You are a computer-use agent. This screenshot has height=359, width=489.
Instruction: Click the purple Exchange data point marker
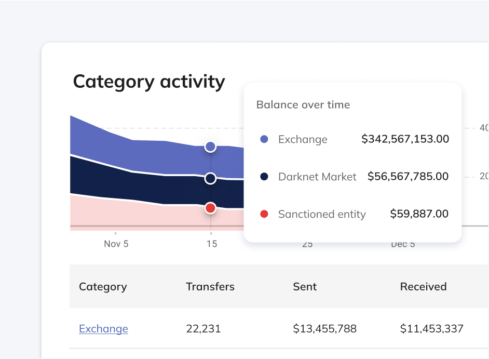click(210, 147)
